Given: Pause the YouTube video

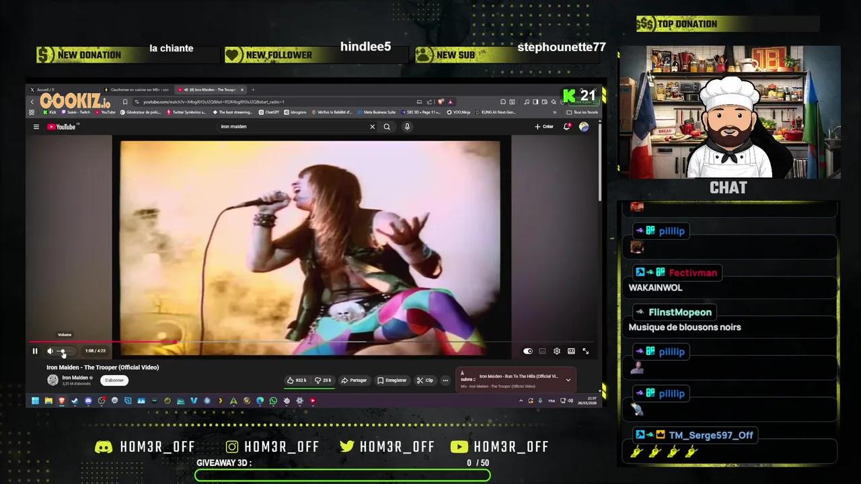Looking at the screenshot, I should pos(35,351).
